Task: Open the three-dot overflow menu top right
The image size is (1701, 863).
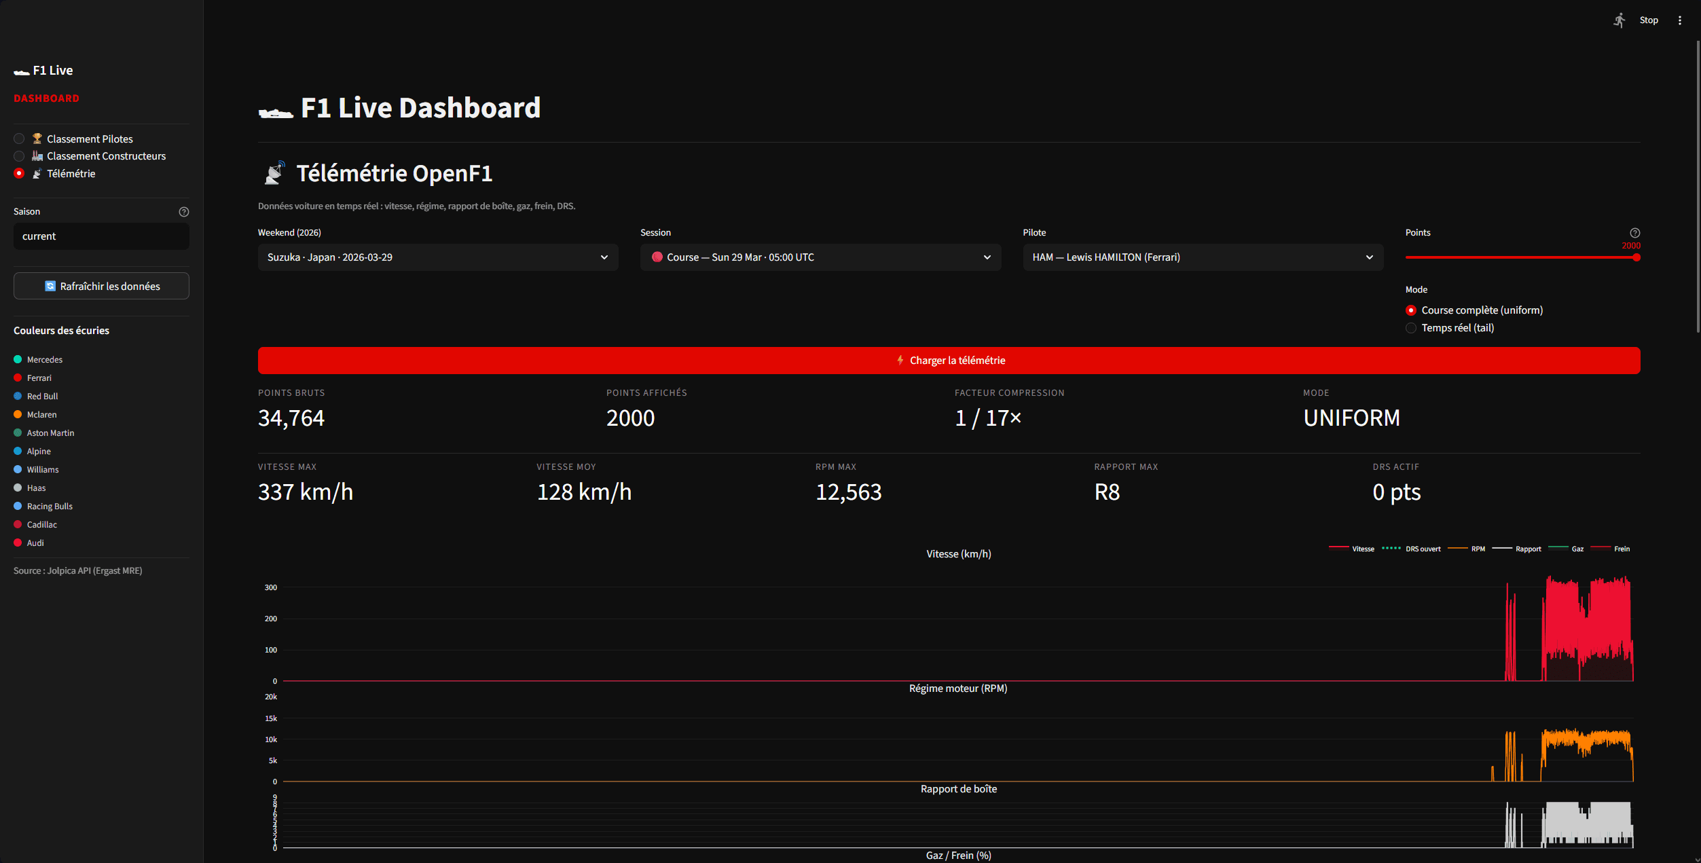Action: [x=1680, y=20]
